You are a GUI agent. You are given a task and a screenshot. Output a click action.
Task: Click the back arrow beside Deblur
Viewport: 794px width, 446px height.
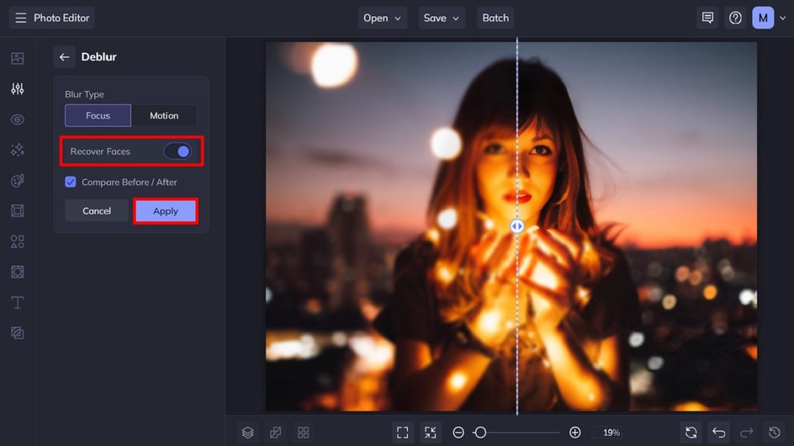tap(64, 57)
